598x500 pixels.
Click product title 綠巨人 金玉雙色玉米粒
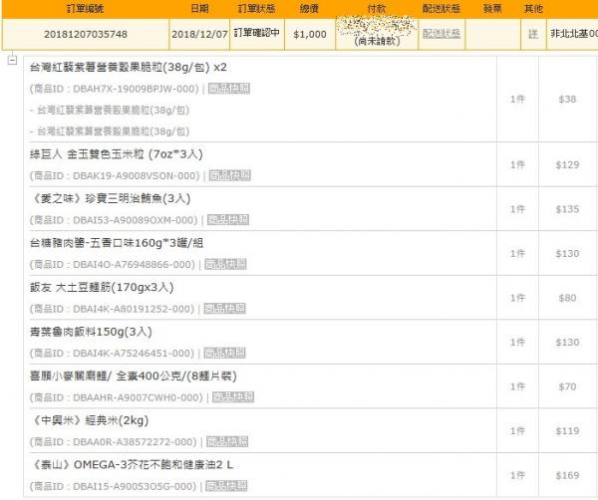click(x=117, y=154)
